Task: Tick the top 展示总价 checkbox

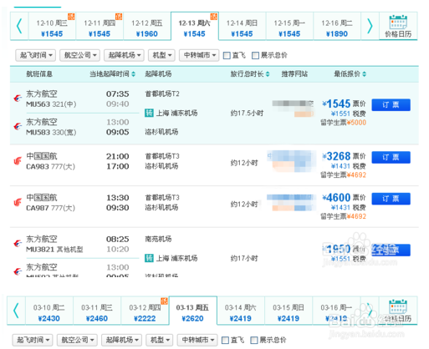Action: tap(255, 55)
